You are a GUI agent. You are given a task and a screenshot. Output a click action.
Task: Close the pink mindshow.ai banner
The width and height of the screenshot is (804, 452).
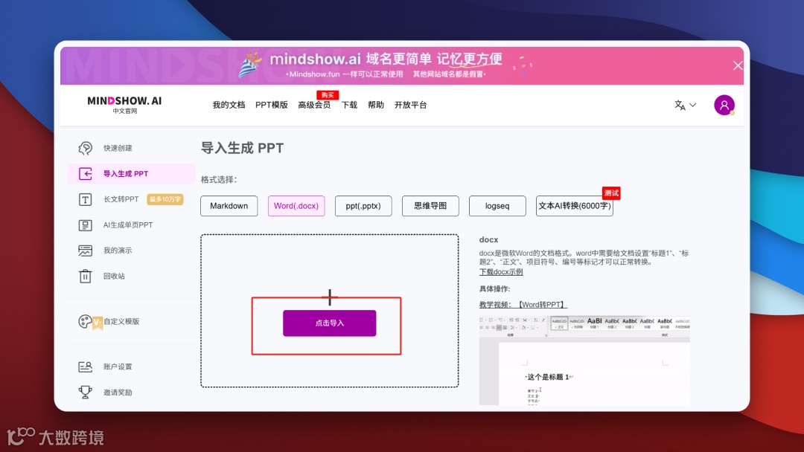(737, 65)
